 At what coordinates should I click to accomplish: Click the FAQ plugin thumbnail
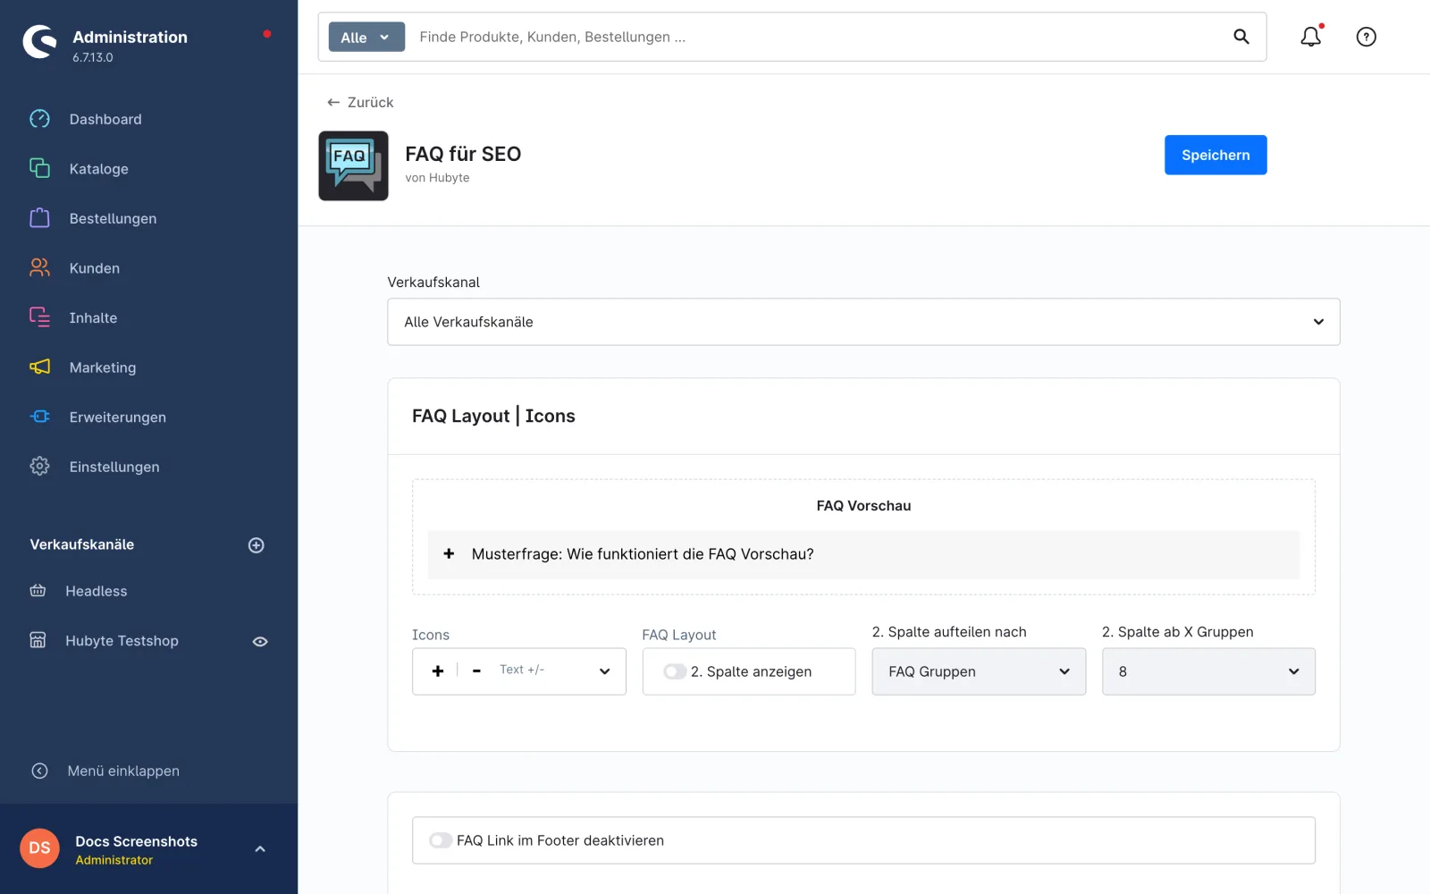(x=353, y=165)
